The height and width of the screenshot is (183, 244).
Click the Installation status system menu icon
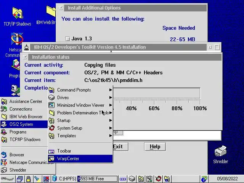coord(25,57)
